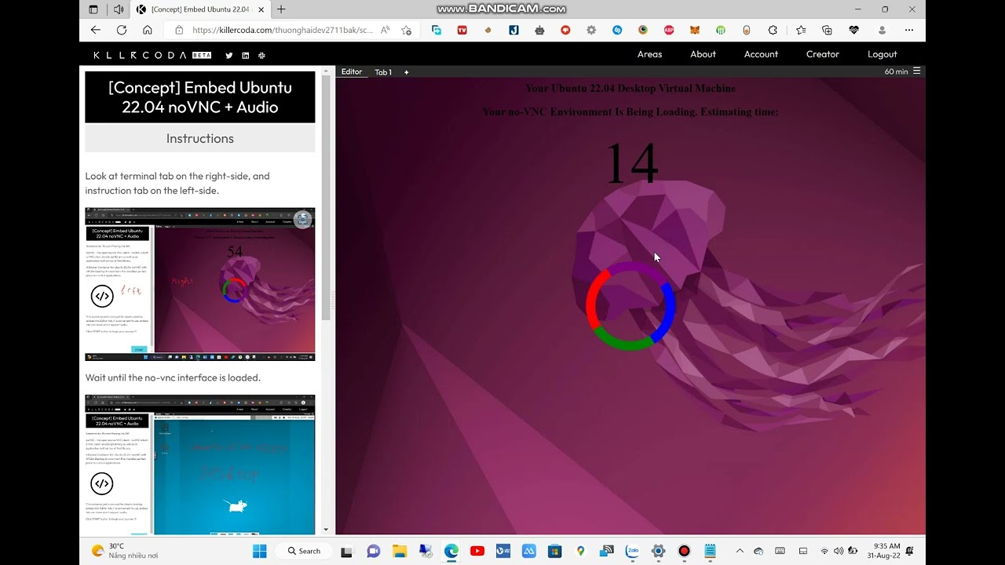Toggle read aloud icon in address bar
Screen dimensions: 1005x565
386,30
